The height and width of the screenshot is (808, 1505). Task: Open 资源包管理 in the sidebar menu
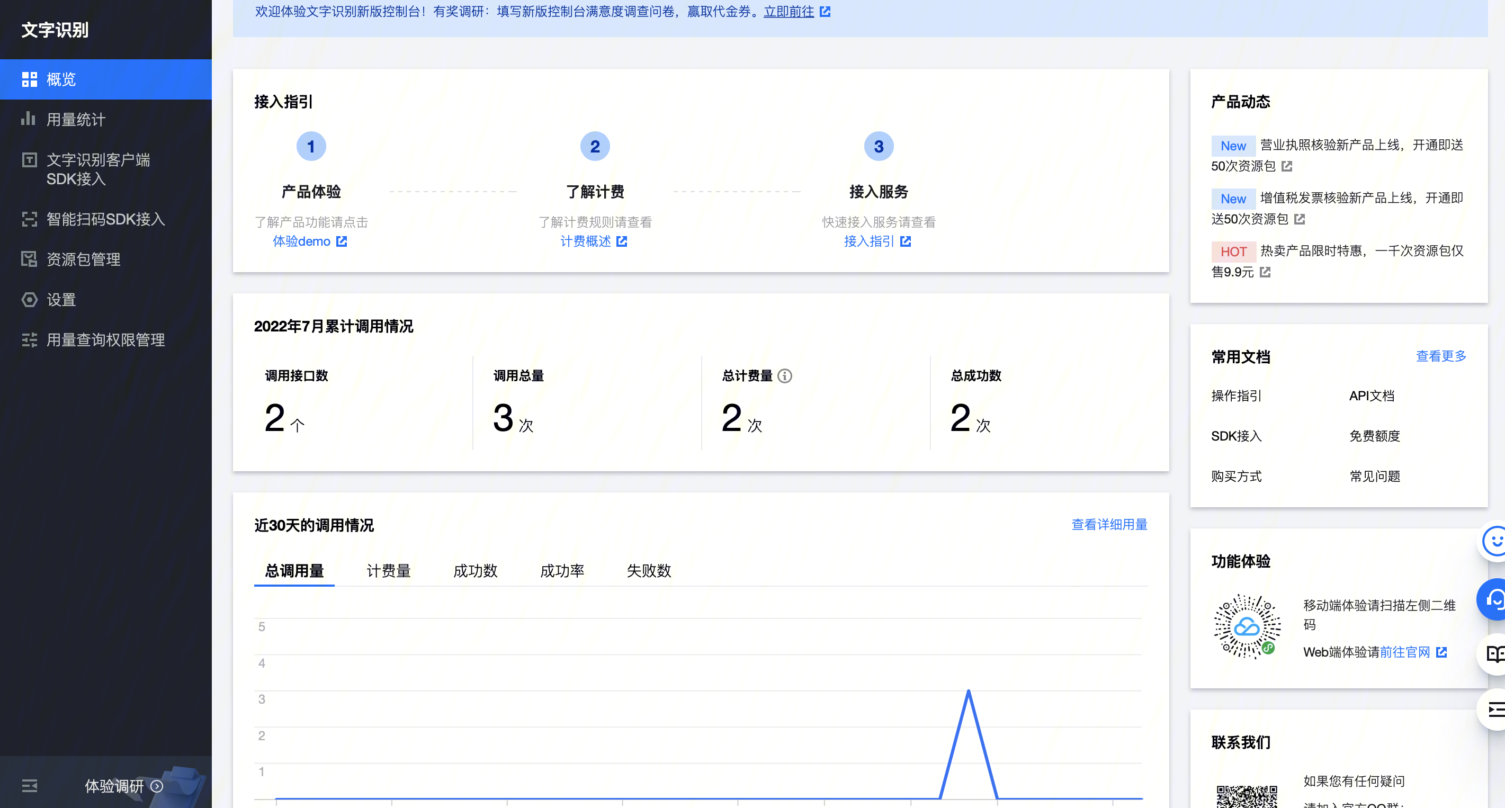point(106,259)
